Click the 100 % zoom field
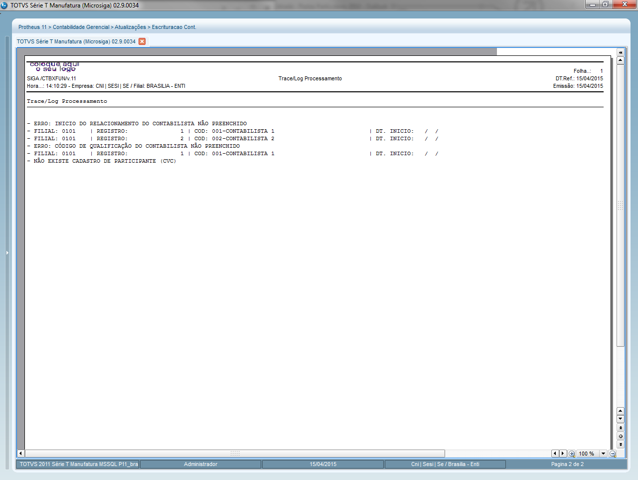This screenshot has height=480, width=638. 588,454
